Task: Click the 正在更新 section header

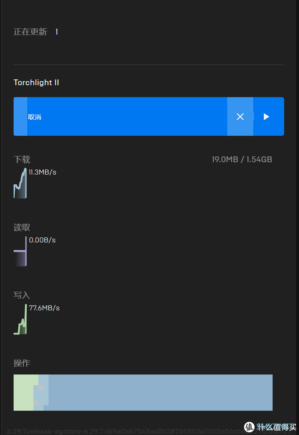Action: pos(30,32)
